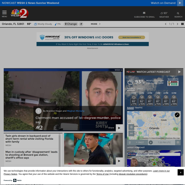This screenshot has width=185, height=185.
Task: Click the Orlando, FL 32801 location text
Action: (x=13, y=24)
